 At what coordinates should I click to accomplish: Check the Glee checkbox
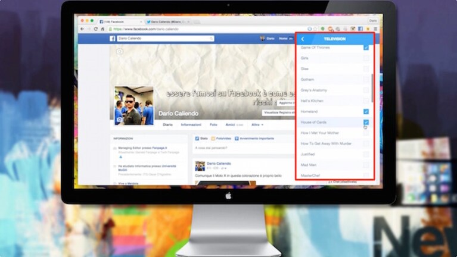pyautogui.click(x=366, y=69)
